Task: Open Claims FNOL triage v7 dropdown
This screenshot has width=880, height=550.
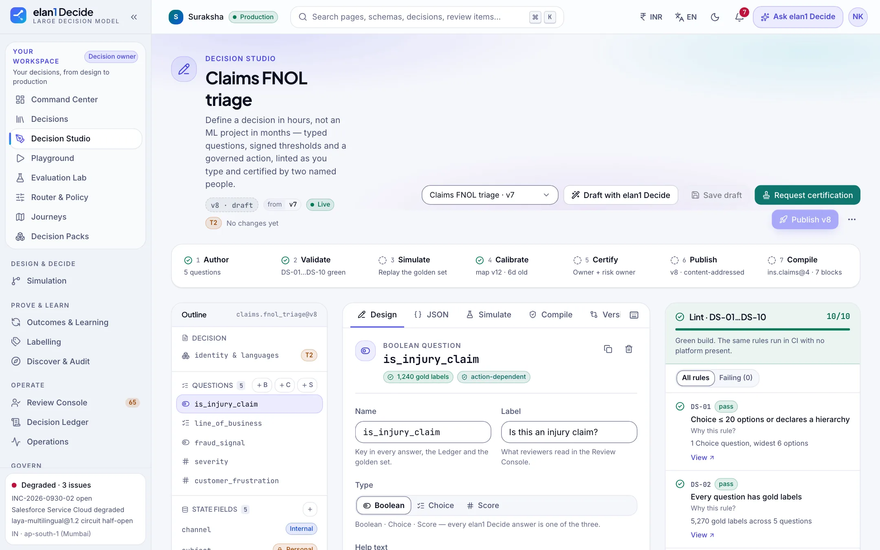Action: (490, 195)
